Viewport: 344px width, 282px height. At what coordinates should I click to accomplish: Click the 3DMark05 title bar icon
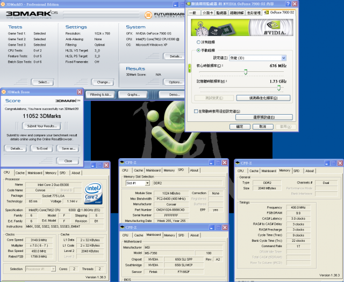(x=3, y=4)
